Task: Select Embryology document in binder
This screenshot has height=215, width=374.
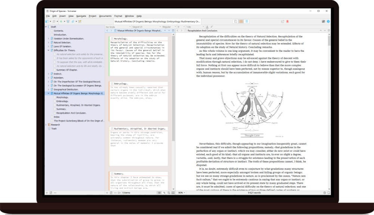Action: click(x=62, y=101)
